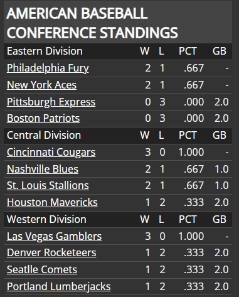Open the Houston Mavericks team page

[x=52, y=202]
